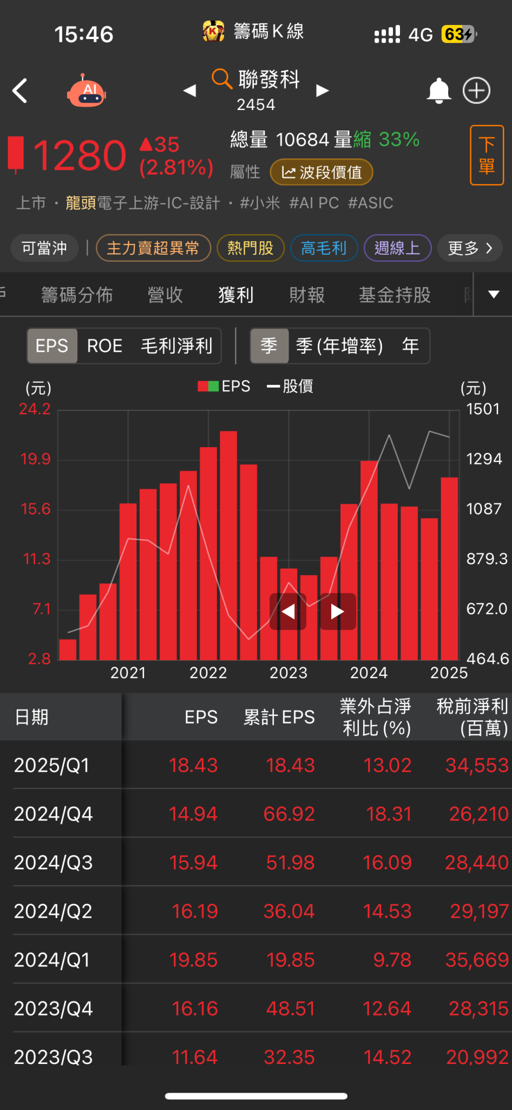This screenshot has width=512, height=1110.
Task: Select the 2025/Q1 row
Action: [256, 765]
